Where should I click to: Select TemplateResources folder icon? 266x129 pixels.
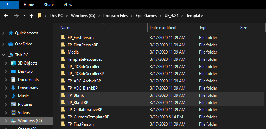(x=63, y=59)
